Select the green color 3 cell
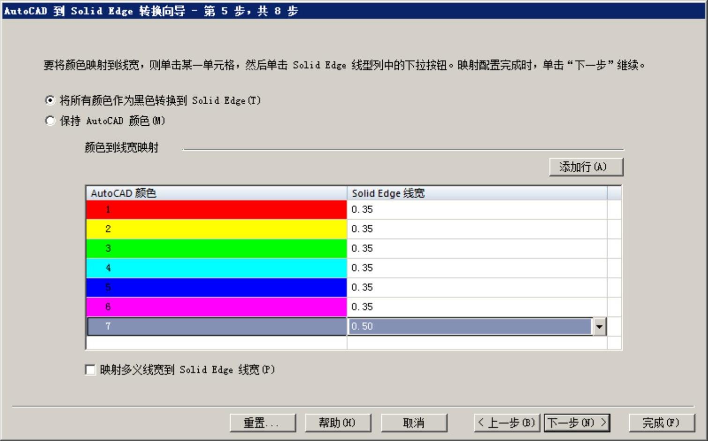This screenshot has width=708, height=441. pos(216,249)
